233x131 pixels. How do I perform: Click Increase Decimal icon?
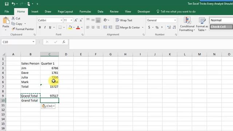pyautogui.click(x=169, y=27)
